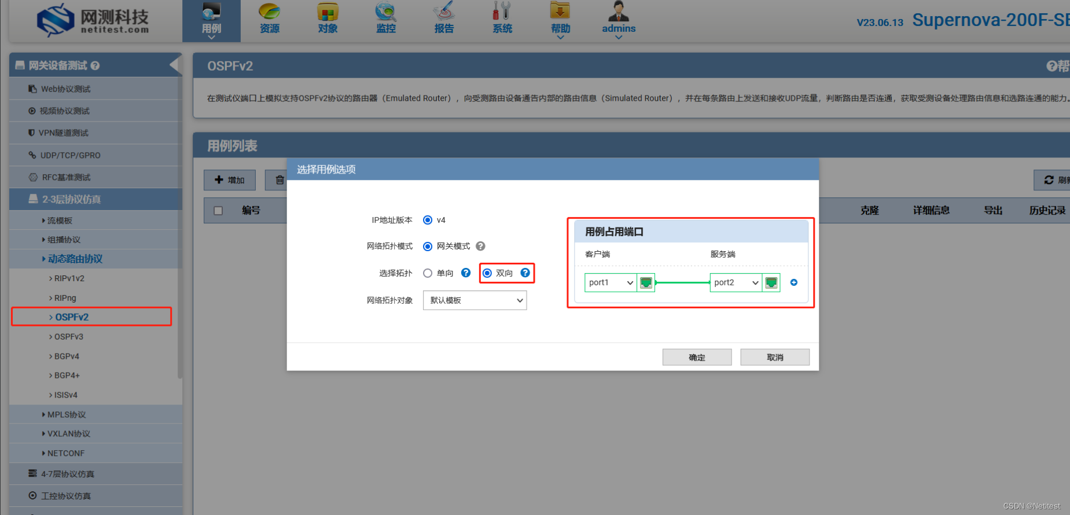Open the 用例 top menu

[211, 21]
